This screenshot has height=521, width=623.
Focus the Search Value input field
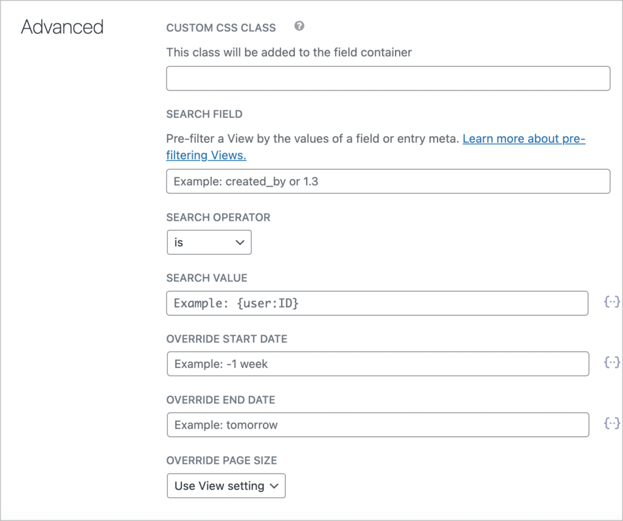click(377, 303)
